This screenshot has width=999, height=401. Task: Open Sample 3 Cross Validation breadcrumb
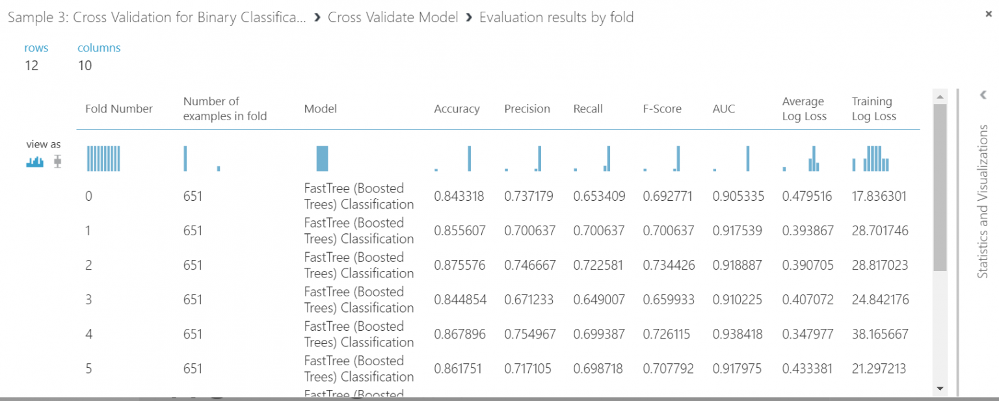(x=156, y=17)
